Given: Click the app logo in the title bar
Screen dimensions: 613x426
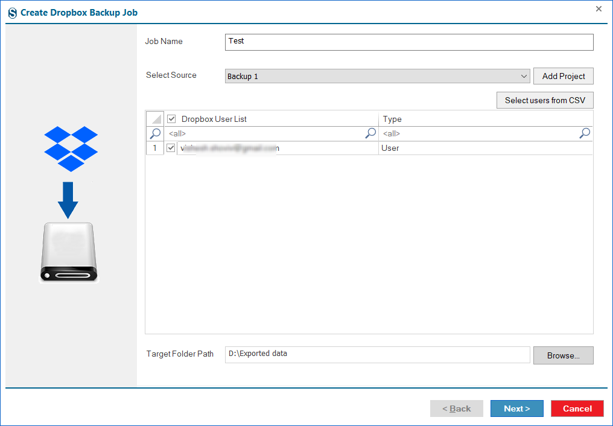Looking at the screenshot, I should pos(13,13).
